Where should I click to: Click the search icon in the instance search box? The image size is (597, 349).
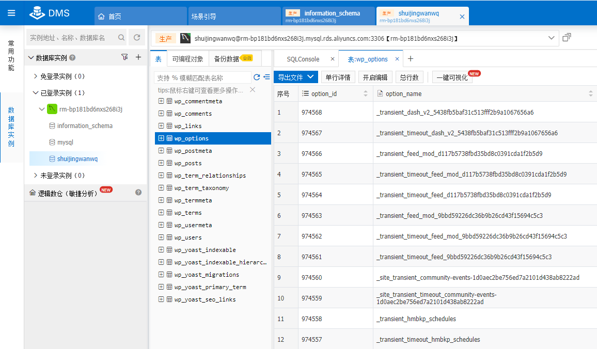tap(121, 38)
